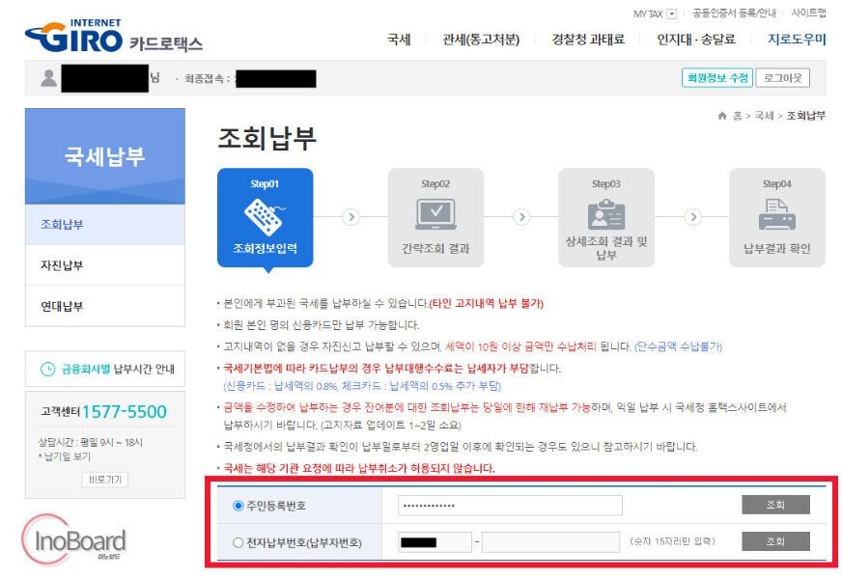
Task: Open the 지로도우미 top menu
Action: (x=797, y=40)
